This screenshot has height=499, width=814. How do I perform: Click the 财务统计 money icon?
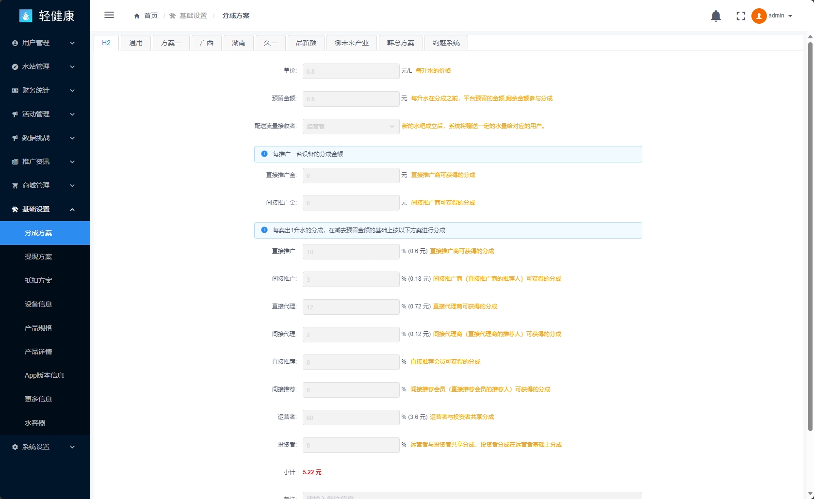point(15,91)
